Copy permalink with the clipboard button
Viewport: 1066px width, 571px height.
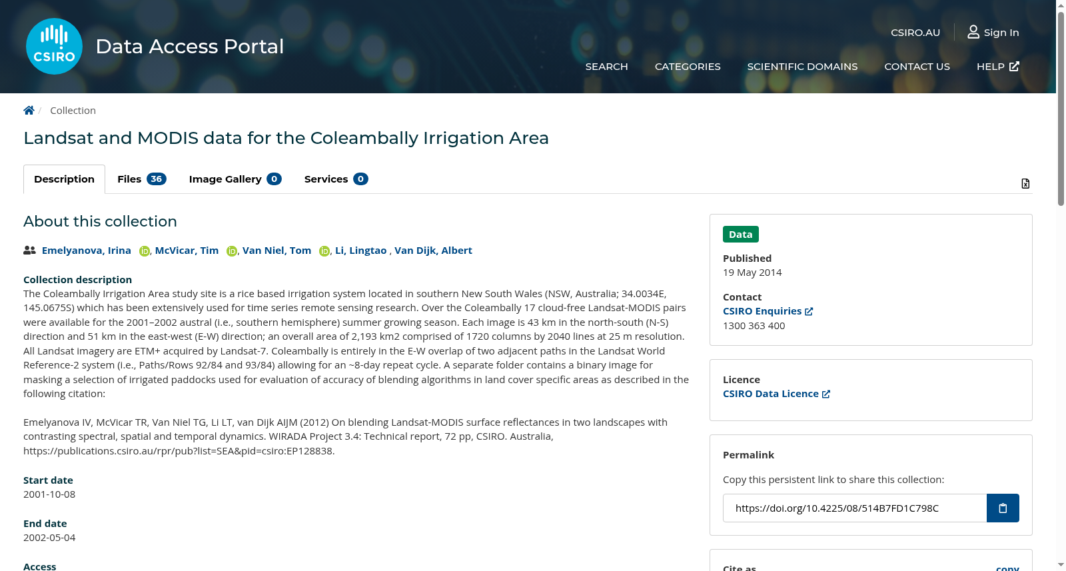coord(1003,508)
